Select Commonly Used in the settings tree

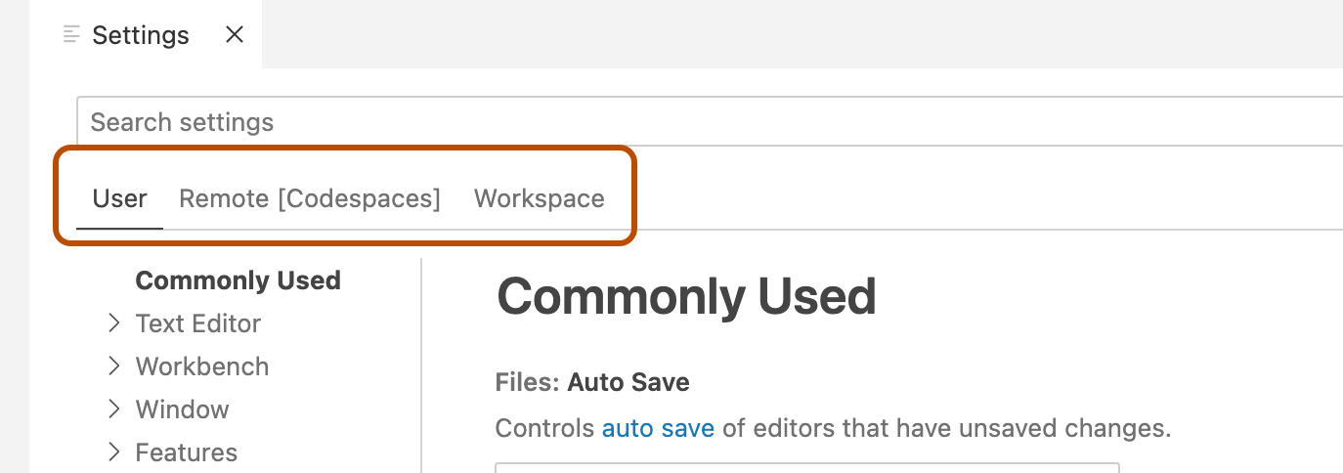tap(238, 280)
